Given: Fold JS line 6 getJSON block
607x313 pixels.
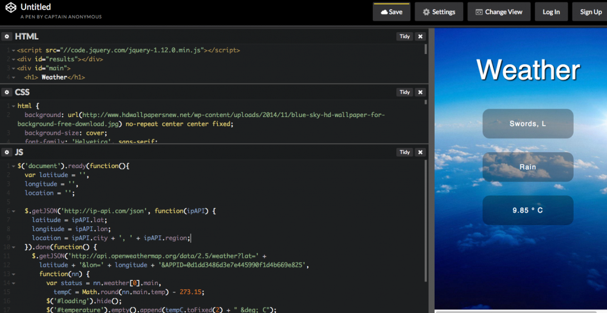Looking at the screenshot, I should [13, 211].
